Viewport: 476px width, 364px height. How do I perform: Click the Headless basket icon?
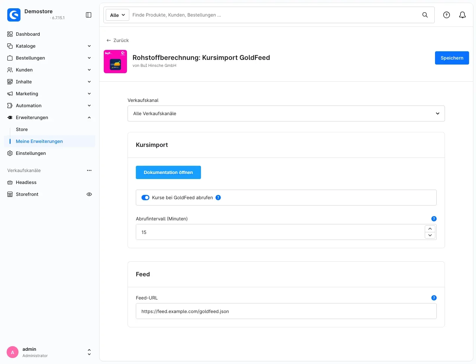(10, 182)
